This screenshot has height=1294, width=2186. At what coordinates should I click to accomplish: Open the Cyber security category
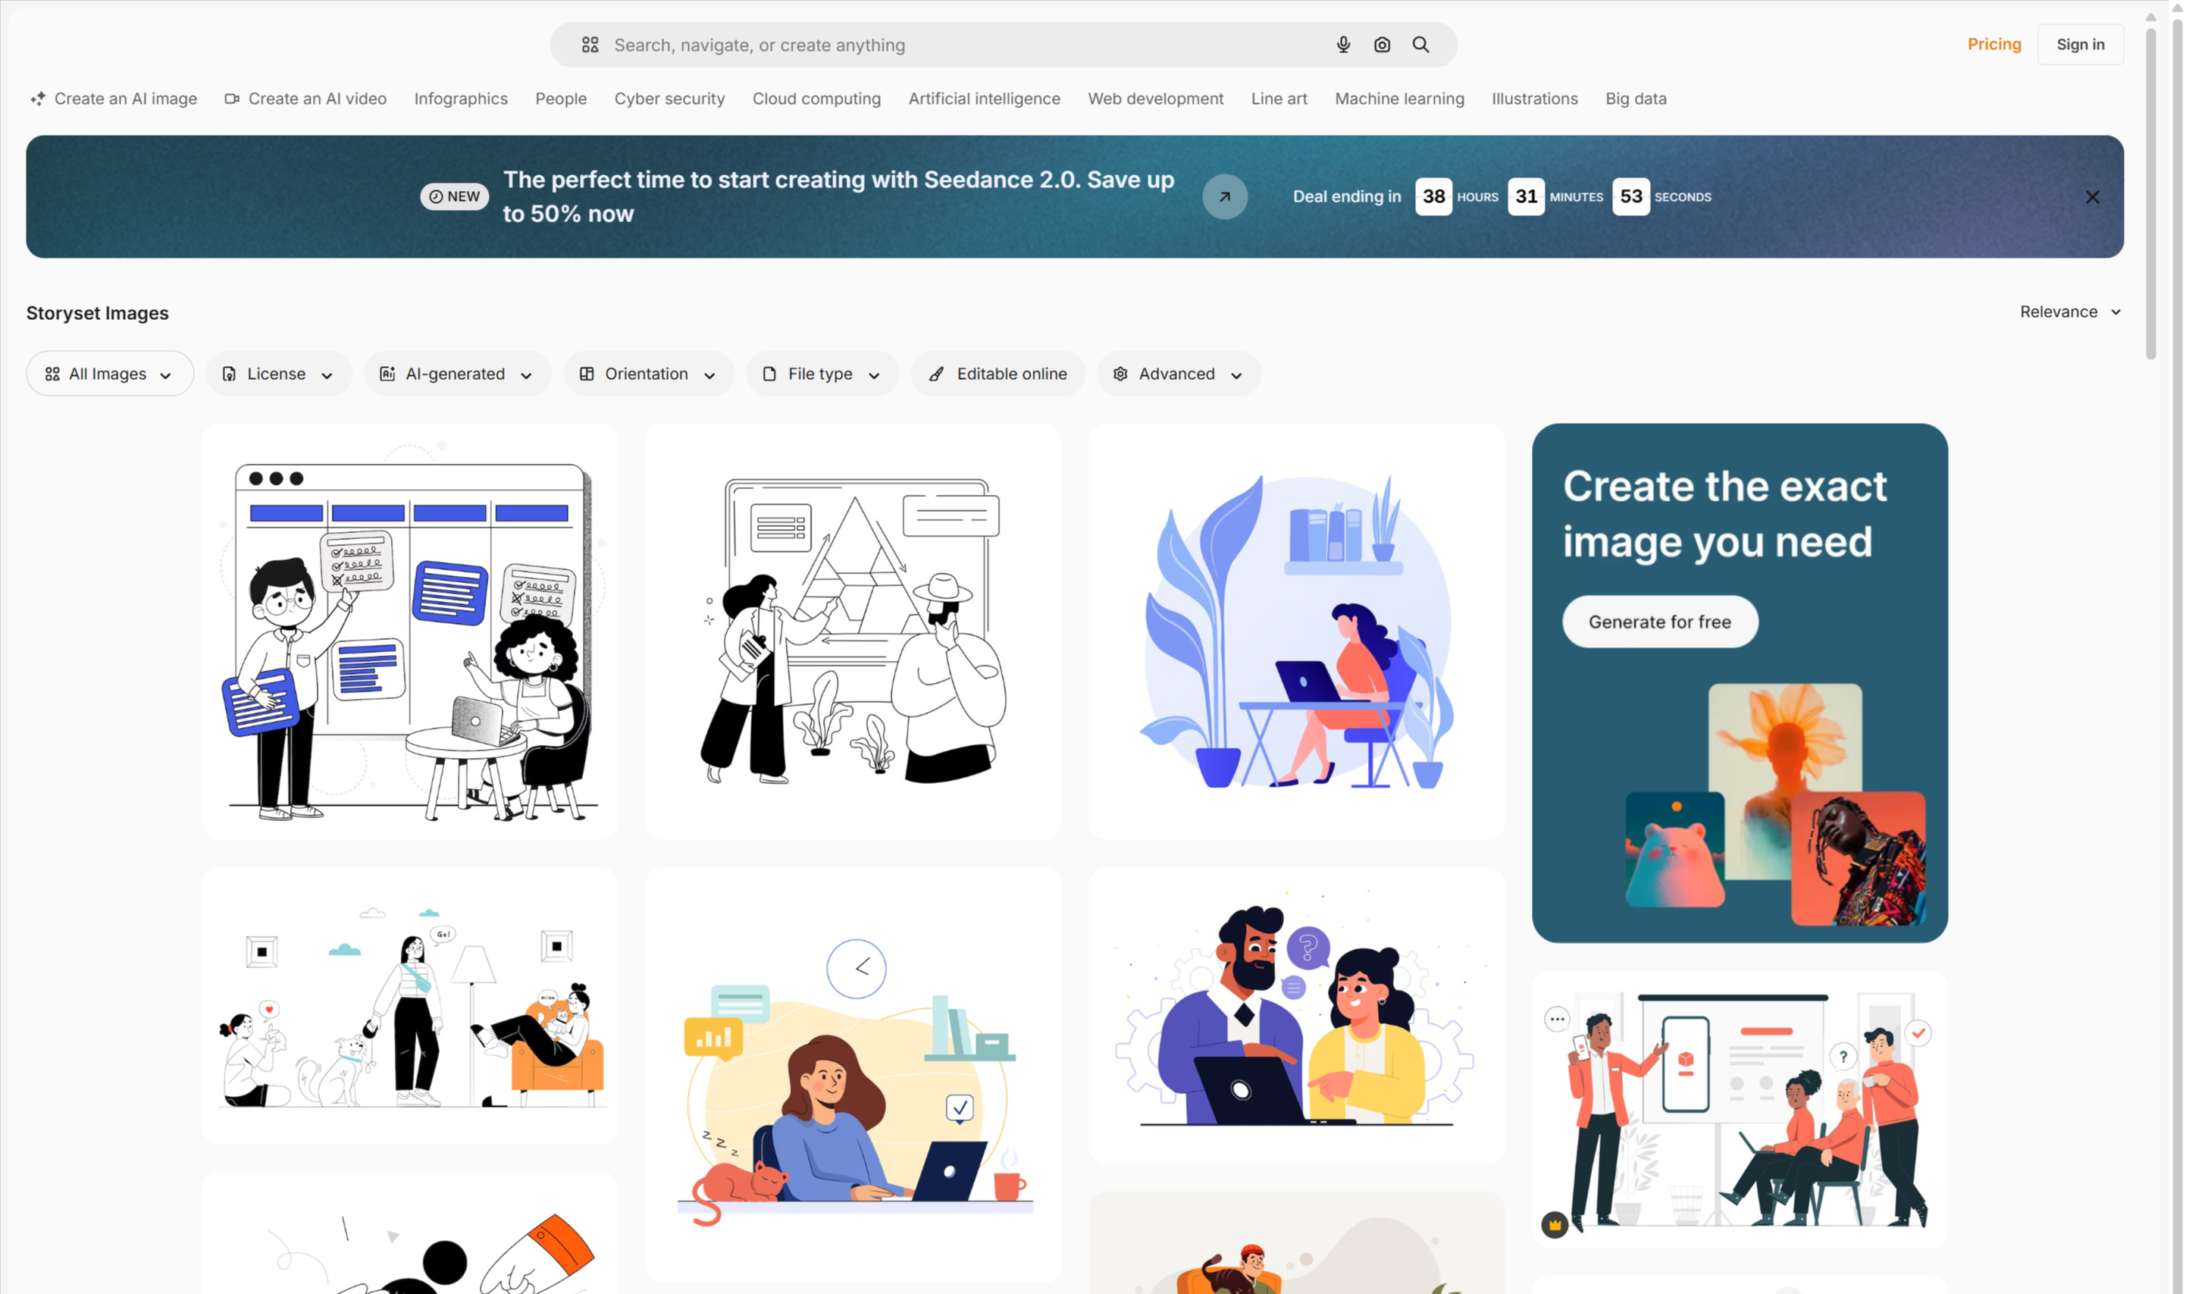pos(669,99)
